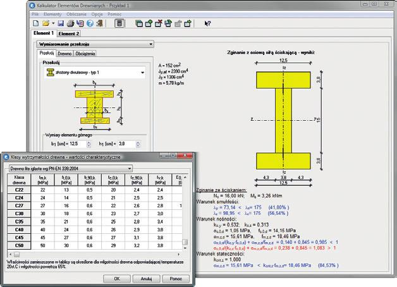Select row C22 in the wood class table
The width and height of the screenshot is (397, 287).
[x=94, y=190]
